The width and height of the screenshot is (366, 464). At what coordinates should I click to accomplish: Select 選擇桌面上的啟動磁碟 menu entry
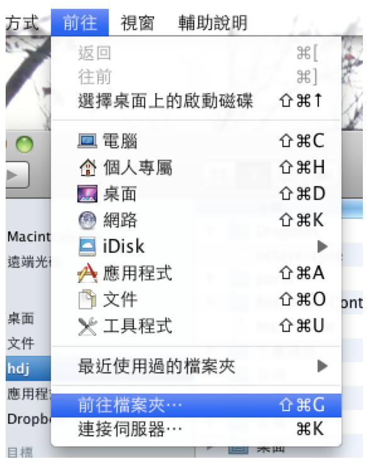click(x=196, y=101)
